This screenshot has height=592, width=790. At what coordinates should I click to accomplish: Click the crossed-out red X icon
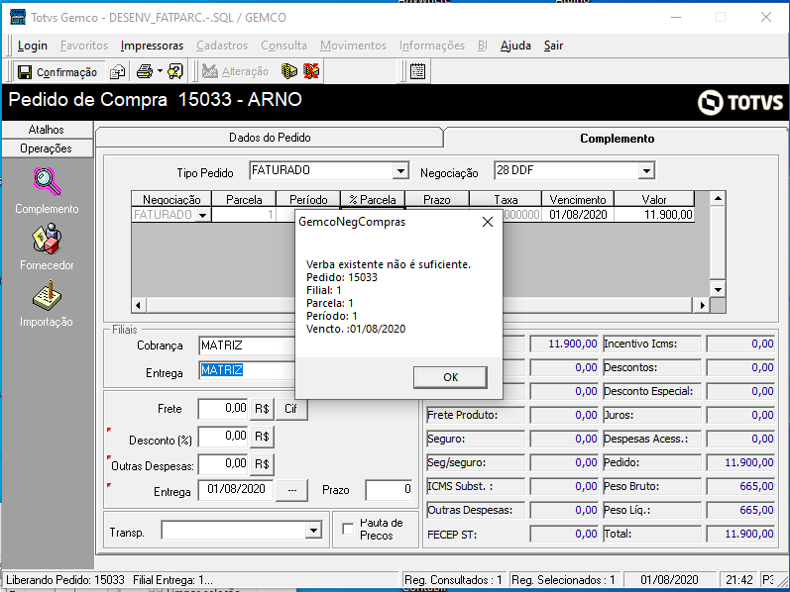click(x=311, y=71)
